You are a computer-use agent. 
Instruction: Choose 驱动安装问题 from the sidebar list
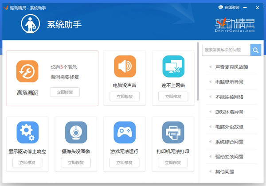pos(229,156)
